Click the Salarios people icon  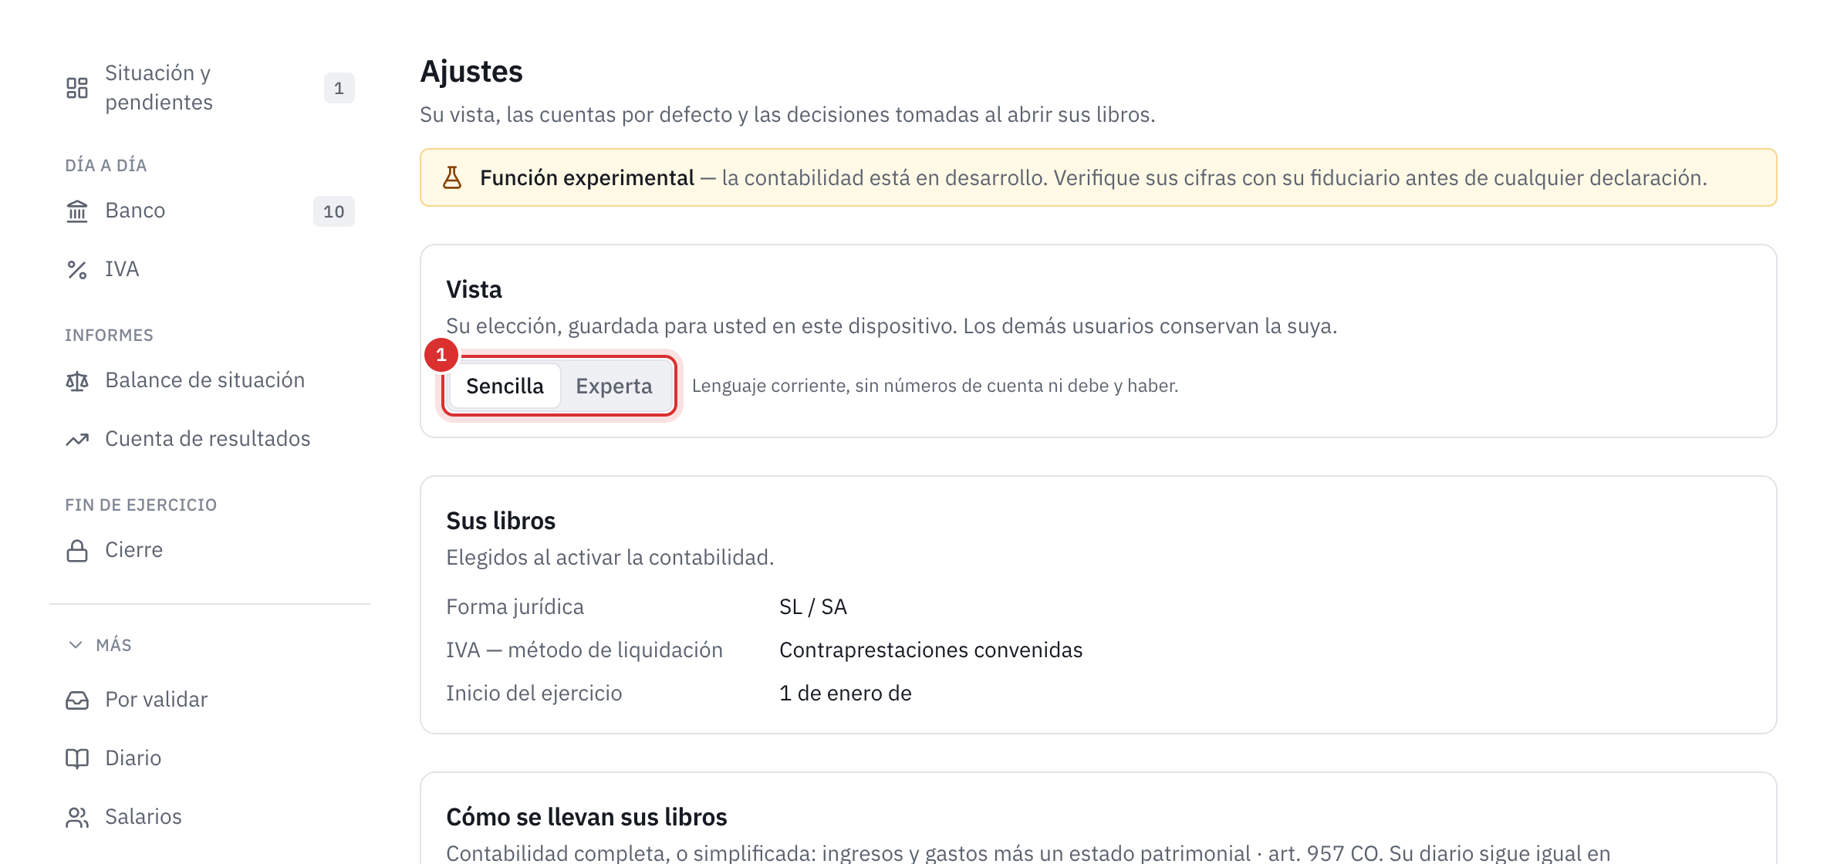click(x=77, y=818)
